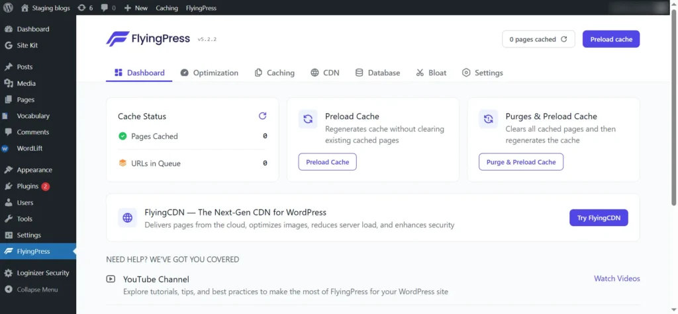Click the FlyingPress logo in header
The image size is (678, 314).
point(148,39)
